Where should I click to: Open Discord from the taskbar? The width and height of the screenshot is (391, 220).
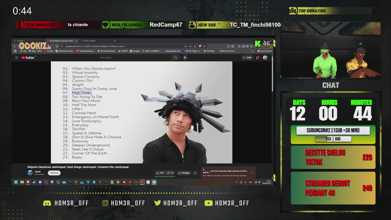click(40, 182)
